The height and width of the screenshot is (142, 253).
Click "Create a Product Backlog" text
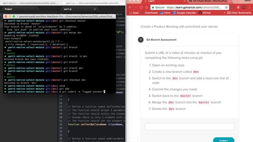click(x=179, y=26)
